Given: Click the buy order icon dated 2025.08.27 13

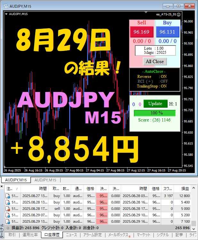Looking at the screenshot, I should (8, 196).
